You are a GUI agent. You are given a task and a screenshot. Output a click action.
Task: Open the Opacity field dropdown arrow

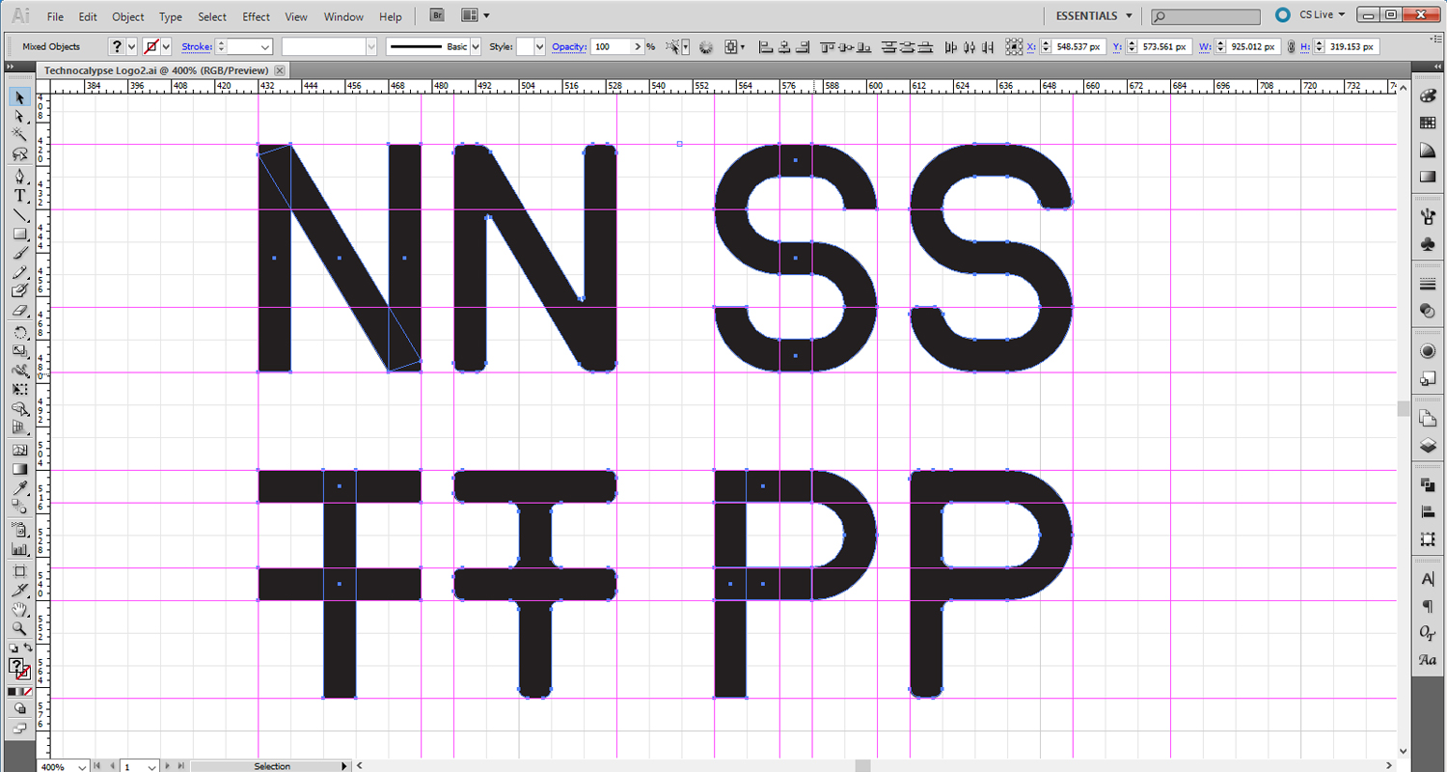638,45
